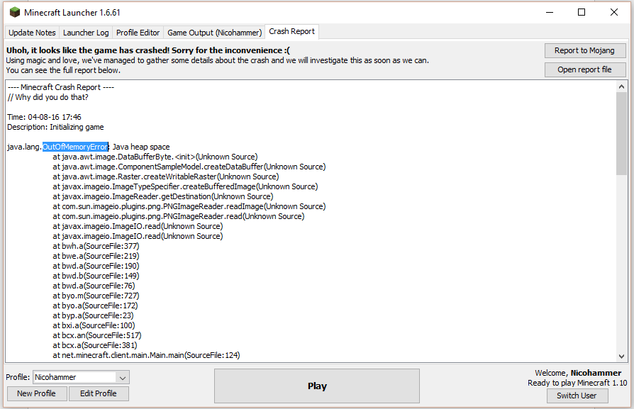Click 'at bxi.a(SourceFile:100)' stack line
Viewport: 634px width, 409px height.
pos(94,325)
